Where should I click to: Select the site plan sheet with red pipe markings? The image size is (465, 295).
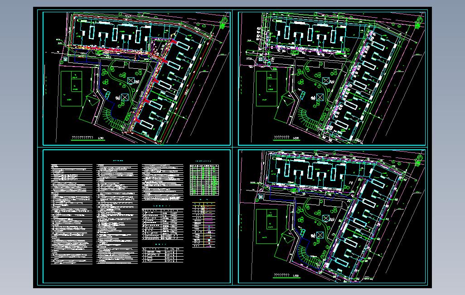click(x=137, y=78)
